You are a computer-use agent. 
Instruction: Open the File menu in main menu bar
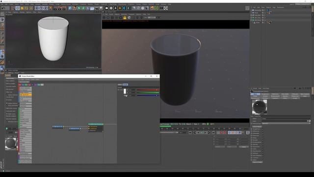[x=2, y=4]
